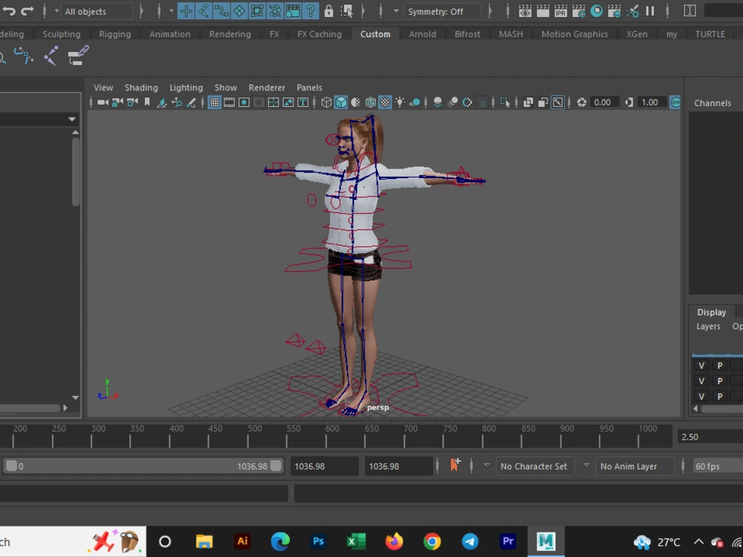Open the Render Setup layers clapperboard icon
This screenshot has width=743, height=557.
614,11
